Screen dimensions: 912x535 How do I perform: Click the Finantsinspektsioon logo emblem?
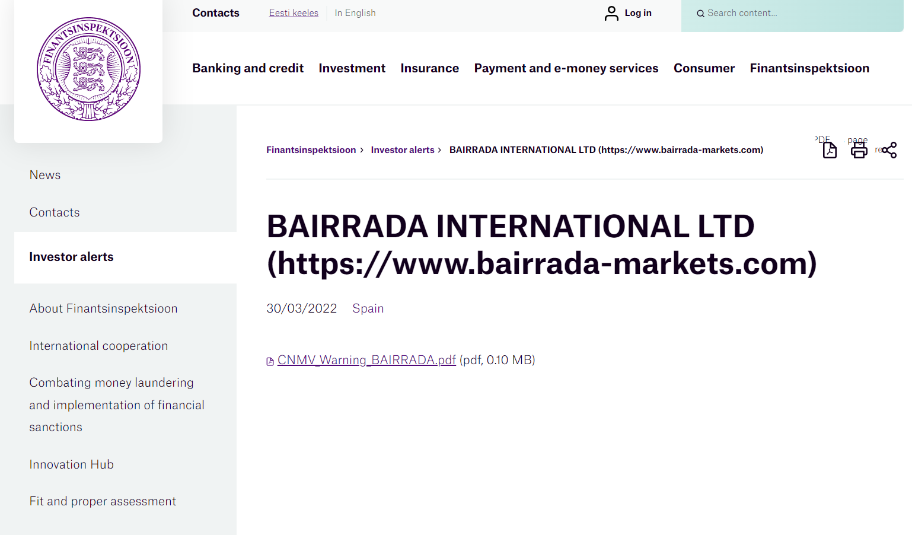88,69
